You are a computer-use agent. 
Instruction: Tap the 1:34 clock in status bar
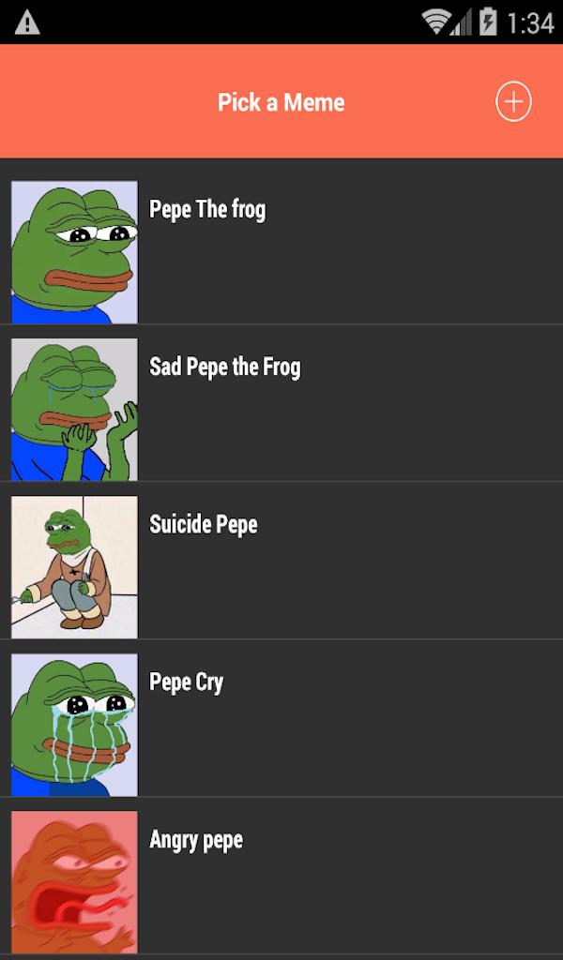[x=530, y=23]
